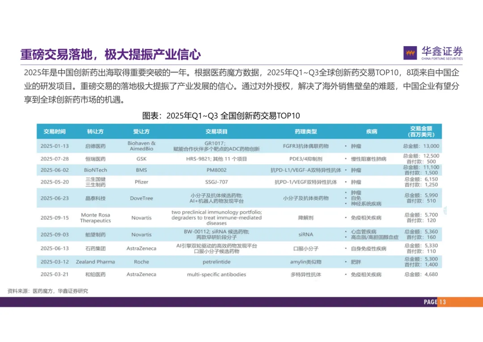Select the date cell 2025-05-20

(x=55, y=182)
